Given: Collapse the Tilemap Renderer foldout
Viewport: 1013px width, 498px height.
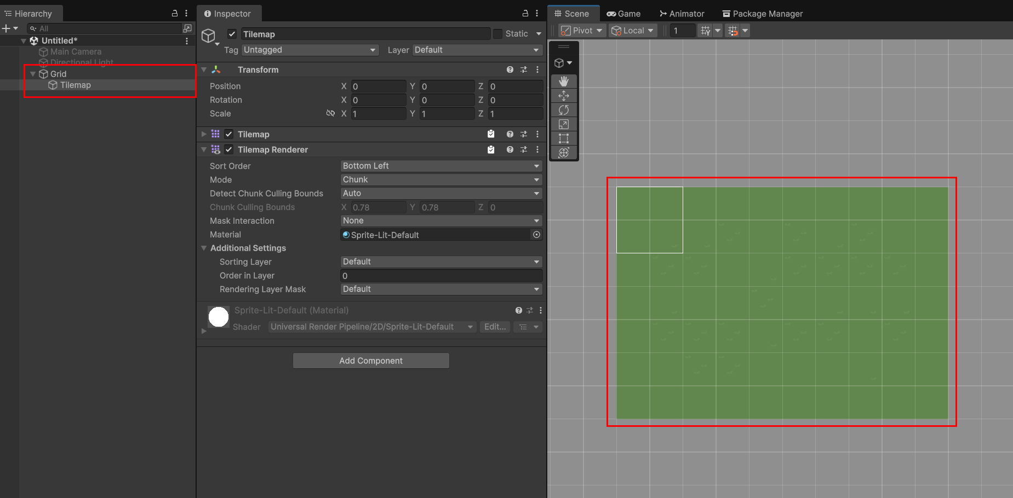Looking at the screenshot, I should click(204, 149).
